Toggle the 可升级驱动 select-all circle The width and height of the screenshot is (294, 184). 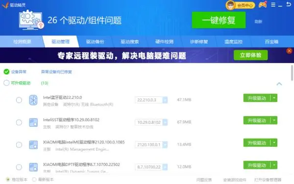[x=6, y=83]
